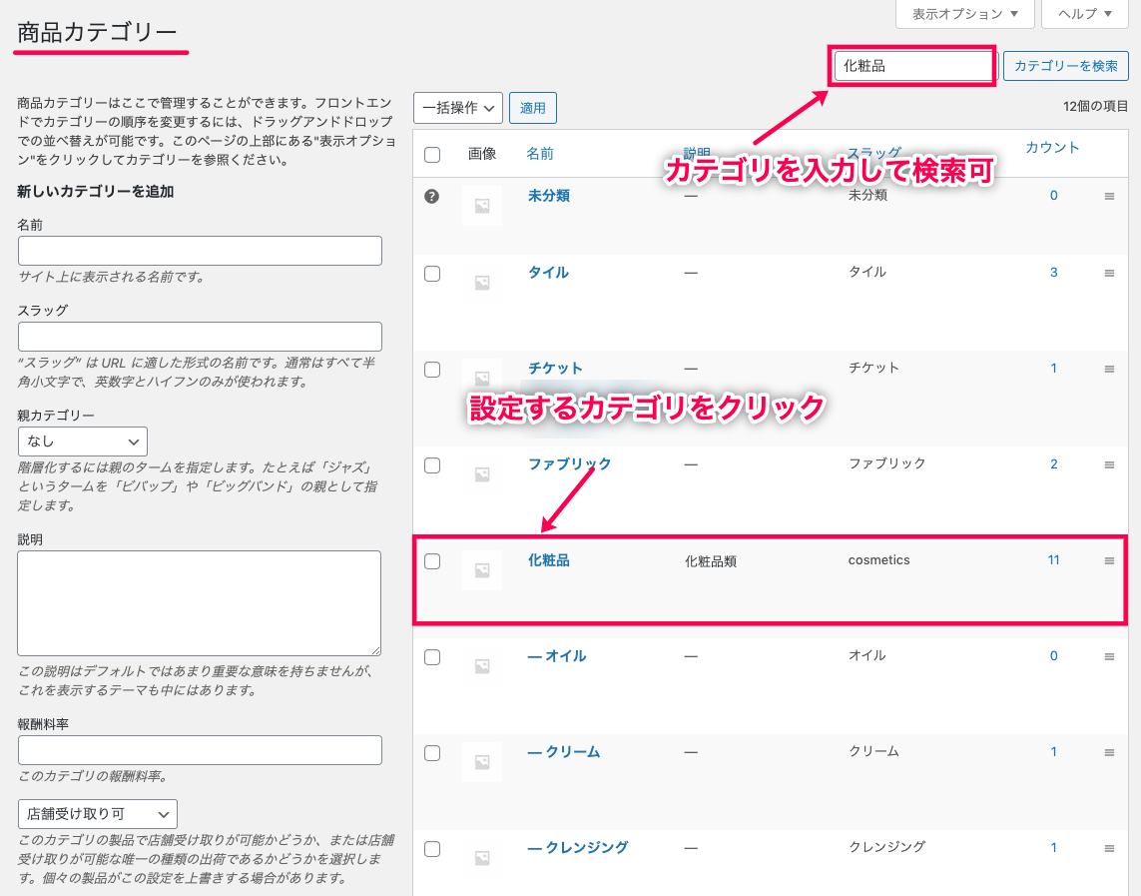Grab the reorder handle of 化粧品 row
Screen dimensions: 1141x896
coord(1109,560)
